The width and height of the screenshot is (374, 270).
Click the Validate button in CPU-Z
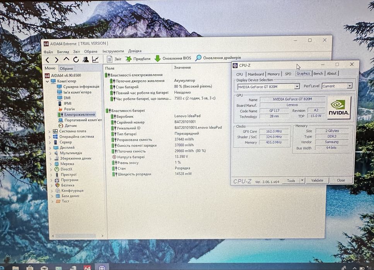tap(317, 180)
